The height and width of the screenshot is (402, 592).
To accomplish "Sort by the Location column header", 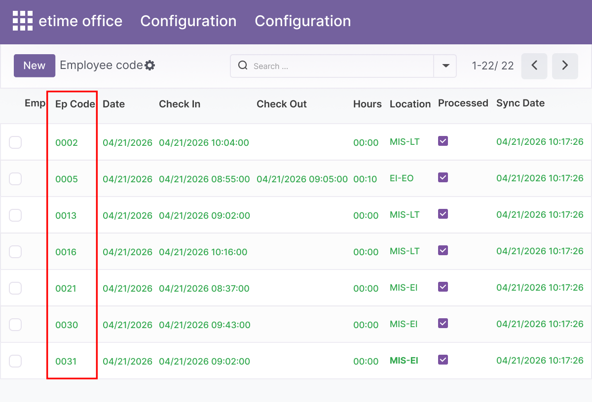I will click(x=410, y=104).
